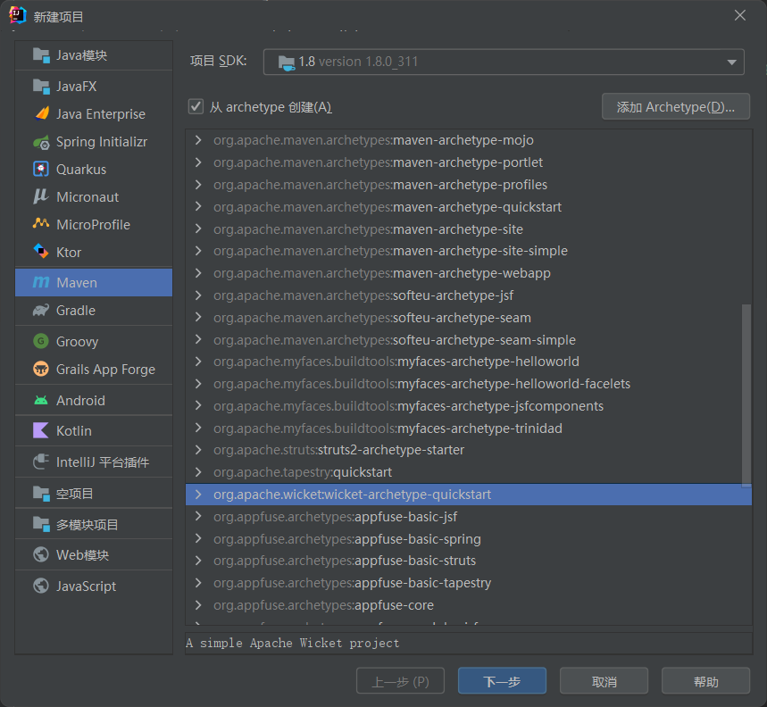Select JavaScript project type
Viewport: 767px width, 707px height.
[x=94, y=586]
